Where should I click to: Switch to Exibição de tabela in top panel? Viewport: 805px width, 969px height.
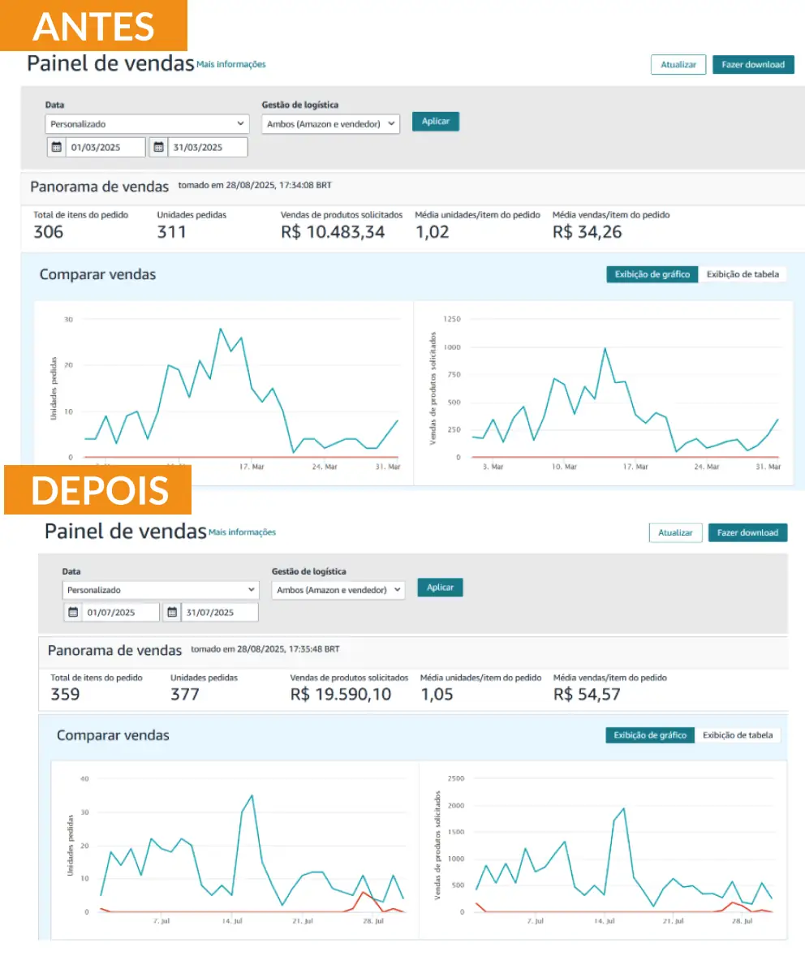click(742, 274)
